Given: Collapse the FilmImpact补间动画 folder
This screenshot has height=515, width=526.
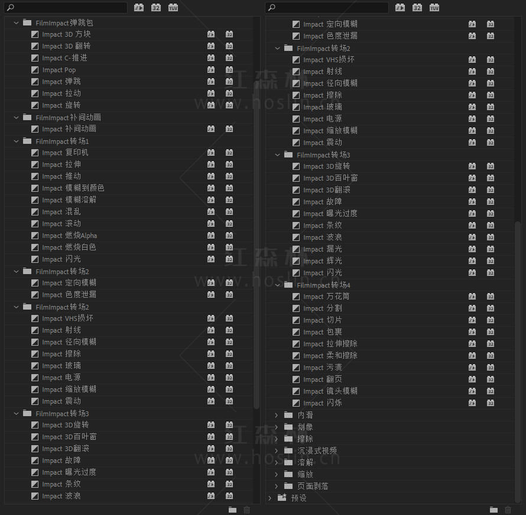Looking at the screenshot, I should pos(16,118).
